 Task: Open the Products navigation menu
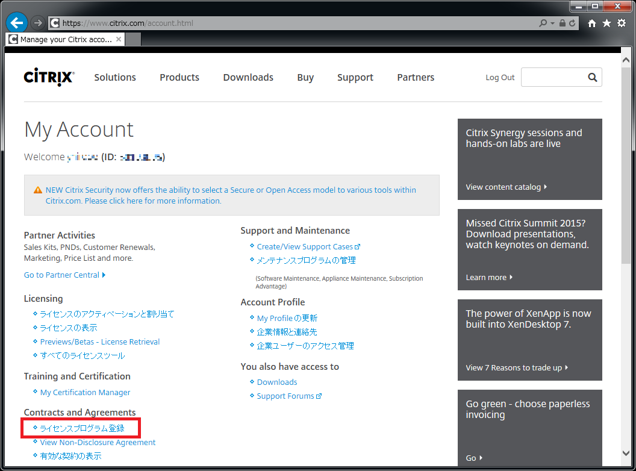tap(179, 77)
